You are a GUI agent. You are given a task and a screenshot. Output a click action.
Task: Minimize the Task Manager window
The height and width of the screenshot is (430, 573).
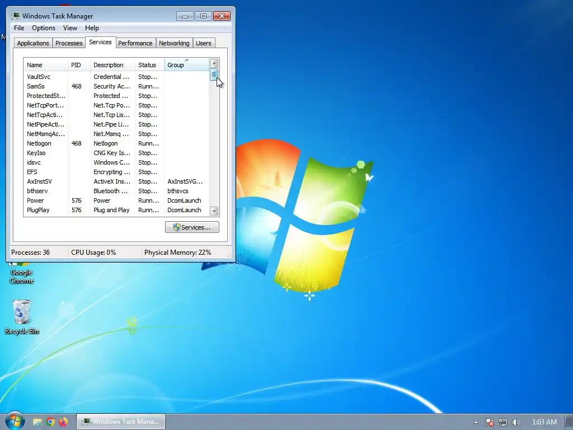[x=185, y=16]
